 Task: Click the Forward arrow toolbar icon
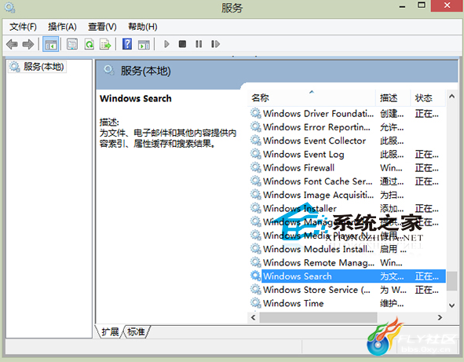pyautogui.click(x=28, y=45)
